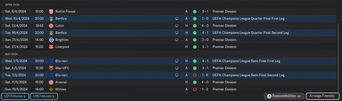Click the Wolves club badge icon
This screenshot has width=342, height=101.
[51, 89]
